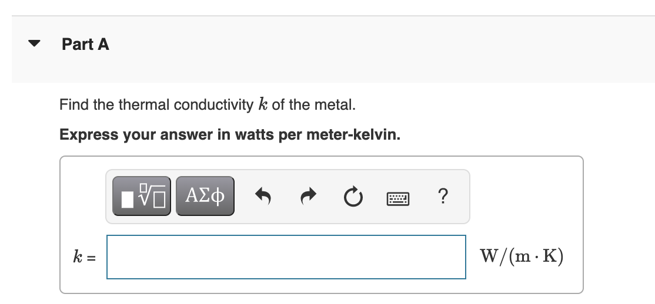Click the gray Part A header bar
The image size is (655, 304).
[x=333, y=49]
